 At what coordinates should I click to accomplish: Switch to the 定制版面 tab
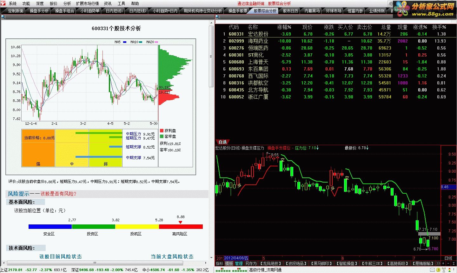[x=16, y=11]
